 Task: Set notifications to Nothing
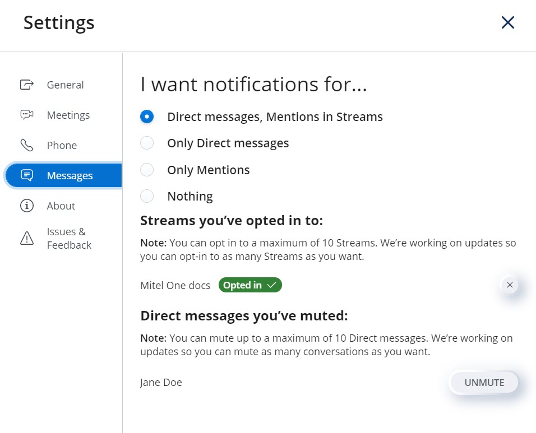pos(147,196)
